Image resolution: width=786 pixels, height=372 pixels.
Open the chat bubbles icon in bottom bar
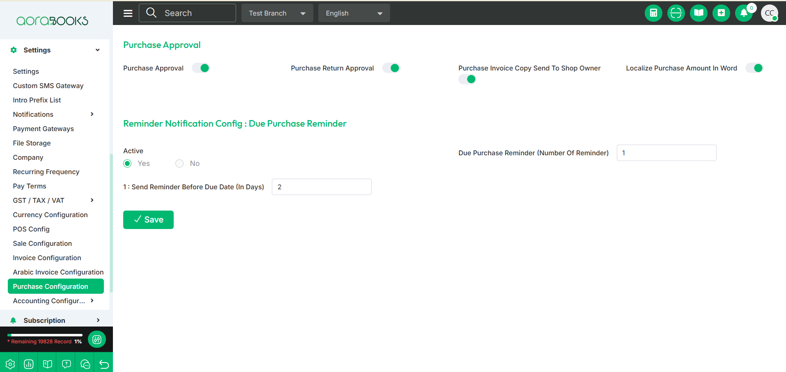[85, 364]
